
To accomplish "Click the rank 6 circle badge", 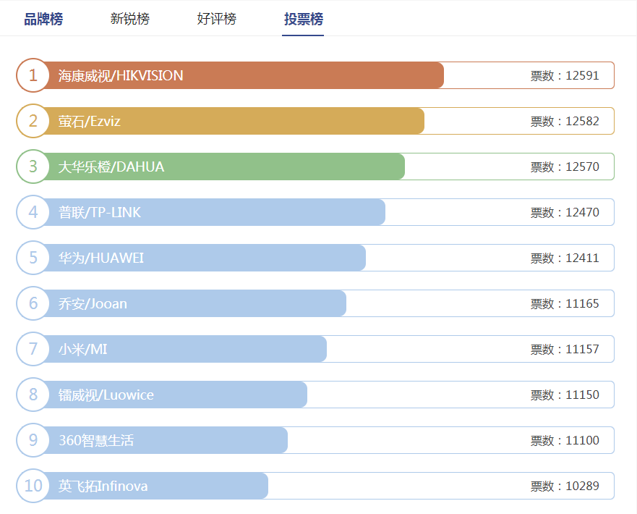I will (x=33, y=303).
